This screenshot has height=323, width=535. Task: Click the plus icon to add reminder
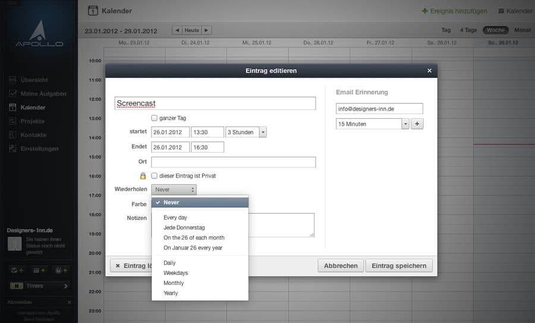click(417, 124)
